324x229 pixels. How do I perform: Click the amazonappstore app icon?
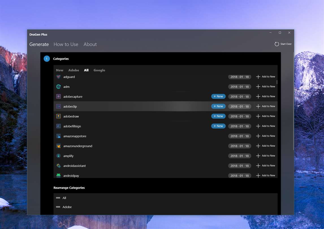point(59,136)
